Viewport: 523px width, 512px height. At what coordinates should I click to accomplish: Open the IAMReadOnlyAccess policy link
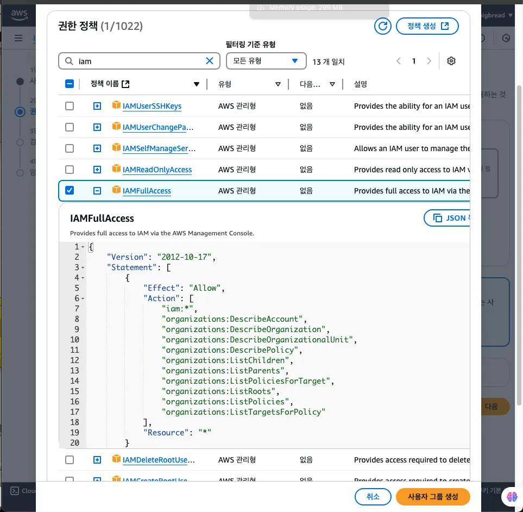[x=157, y=170]
